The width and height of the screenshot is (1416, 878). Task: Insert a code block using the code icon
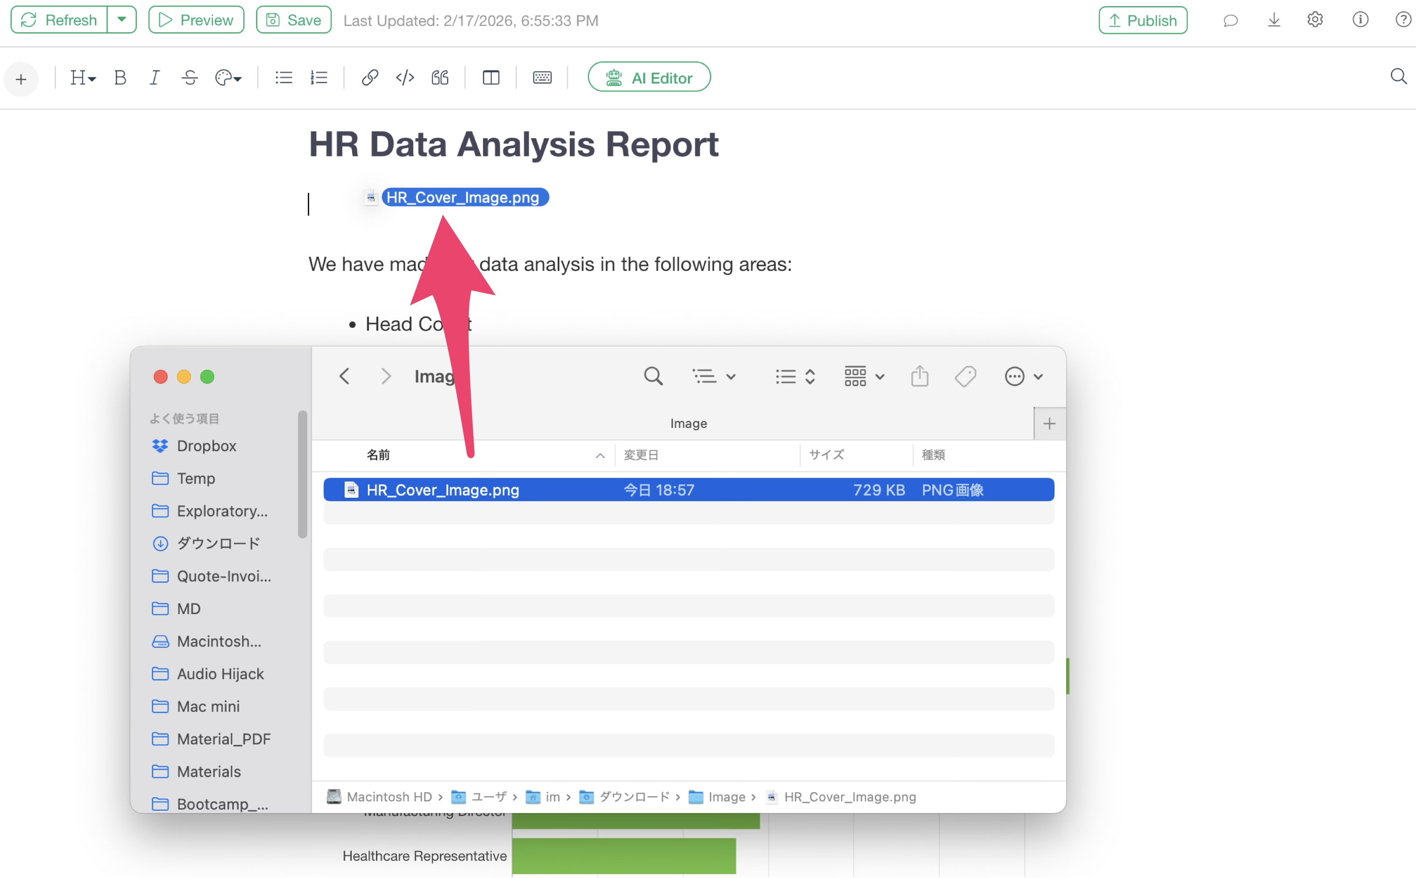click(404, 77)
